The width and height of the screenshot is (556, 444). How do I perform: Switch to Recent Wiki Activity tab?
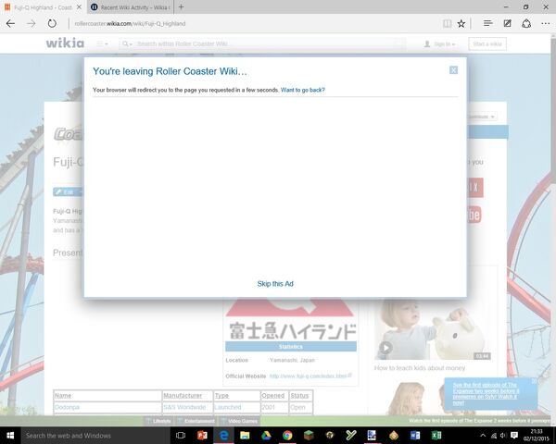tap(130, 7)
